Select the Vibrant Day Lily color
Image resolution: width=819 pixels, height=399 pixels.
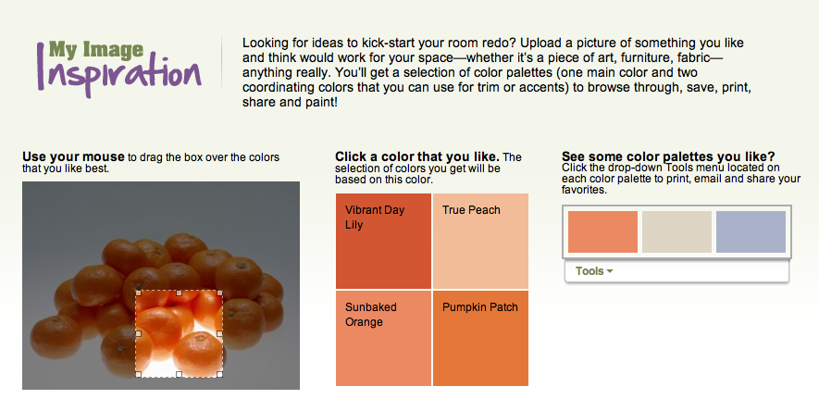click(x=383, y=241)
